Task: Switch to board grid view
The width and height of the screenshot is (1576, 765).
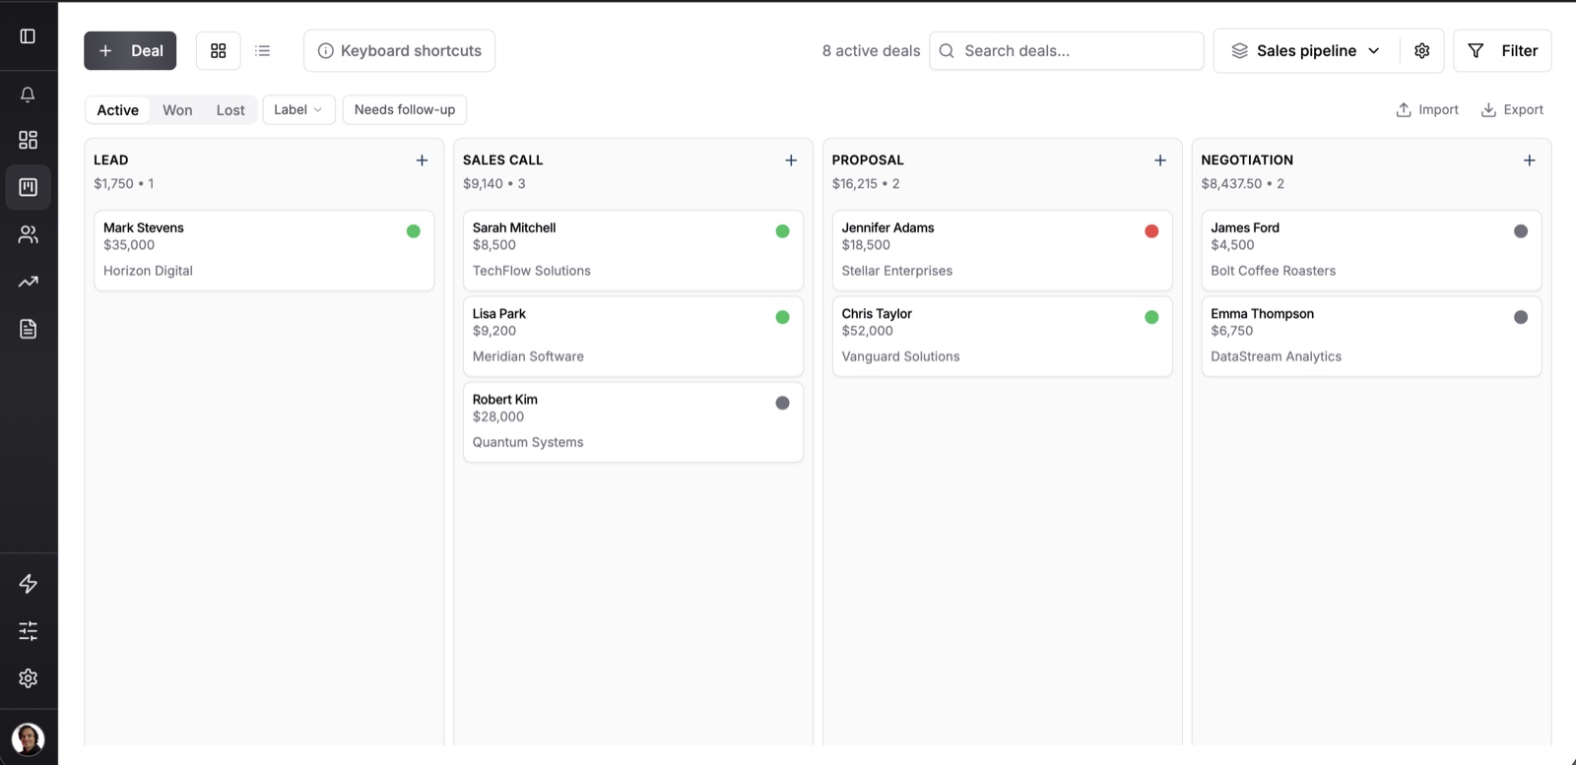Action: 219,51
